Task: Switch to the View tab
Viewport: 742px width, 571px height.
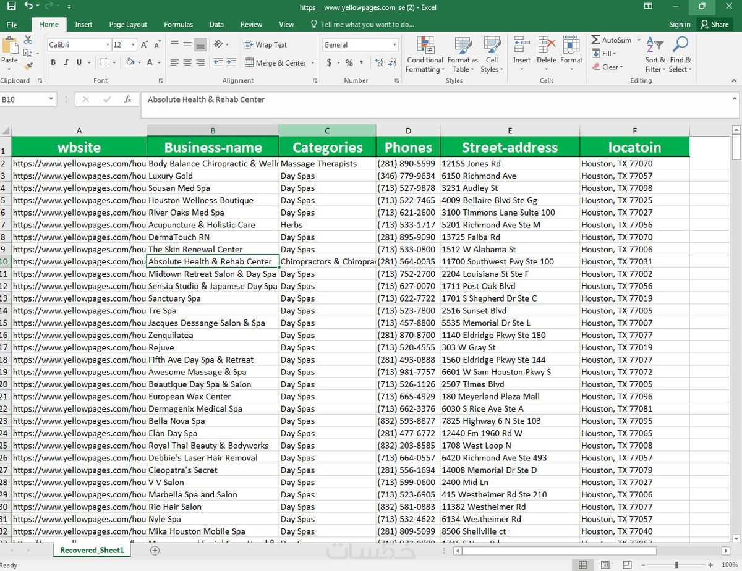Action: (x=286, y=25)
